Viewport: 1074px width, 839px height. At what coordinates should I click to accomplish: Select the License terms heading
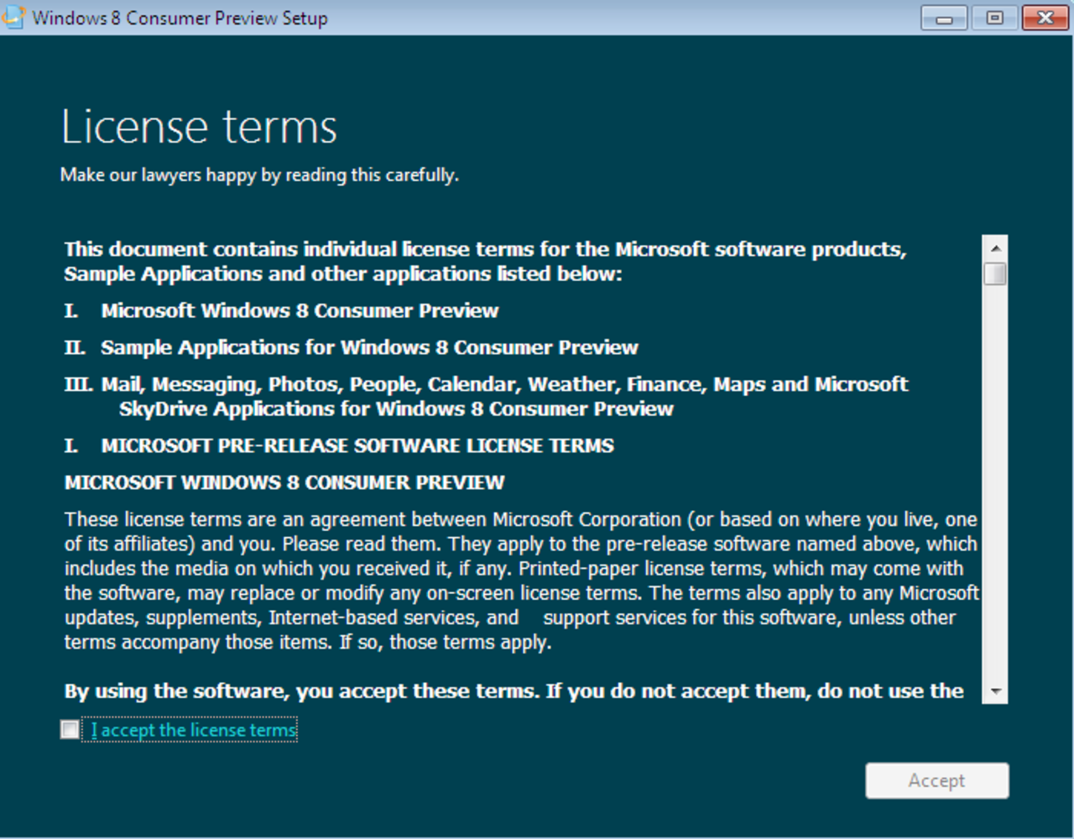199,128
